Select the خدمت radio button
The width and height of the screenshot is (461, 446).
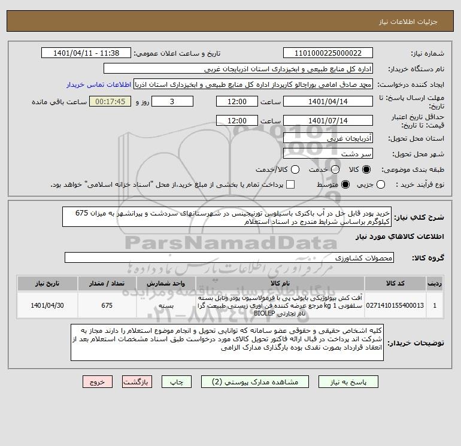[x=335, y=169]
